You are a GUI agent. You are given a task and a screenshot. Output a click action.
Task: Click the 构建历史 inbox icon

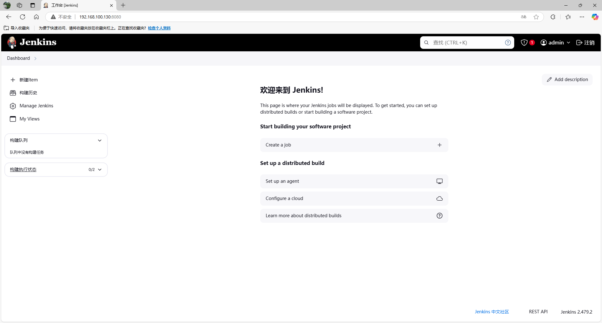(x=13, y=93)
